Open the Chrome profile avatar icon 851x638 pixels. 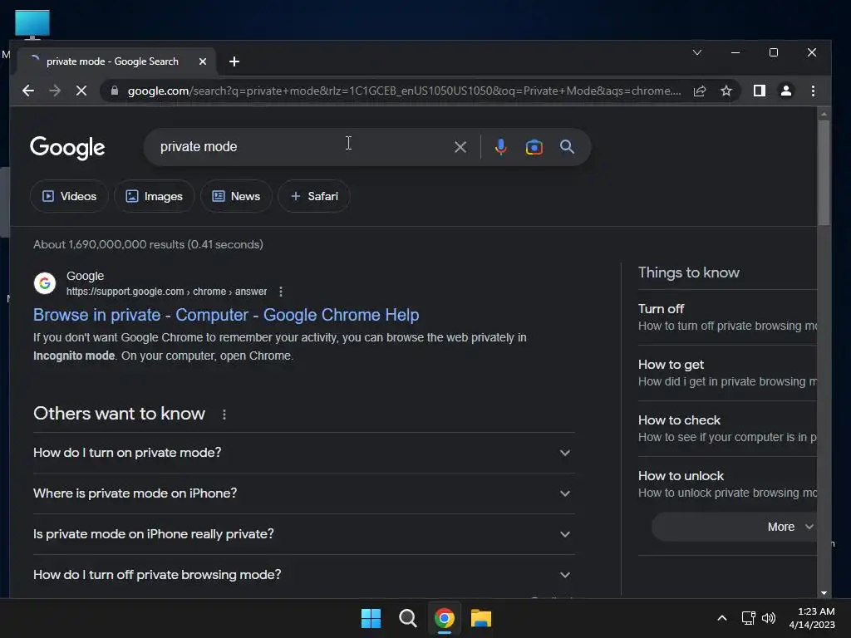coord(786,91)
